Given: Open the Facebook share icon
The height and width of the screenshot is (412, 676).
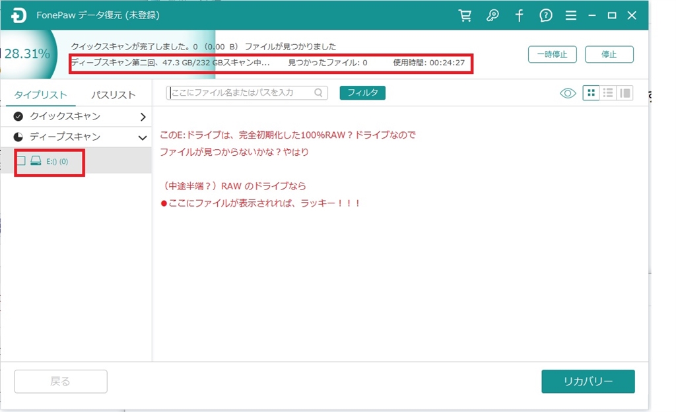Looking at the screenshot, I should 519,15.
